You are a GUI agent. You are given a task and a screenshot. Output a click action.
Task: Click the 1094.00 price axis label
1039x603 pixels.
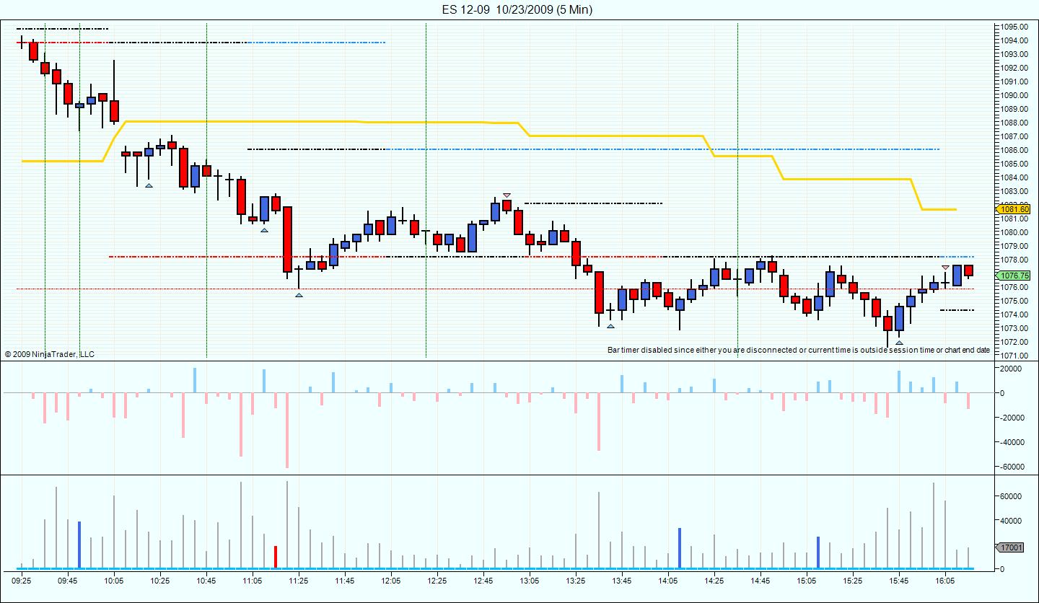(x=1014, y=40)
